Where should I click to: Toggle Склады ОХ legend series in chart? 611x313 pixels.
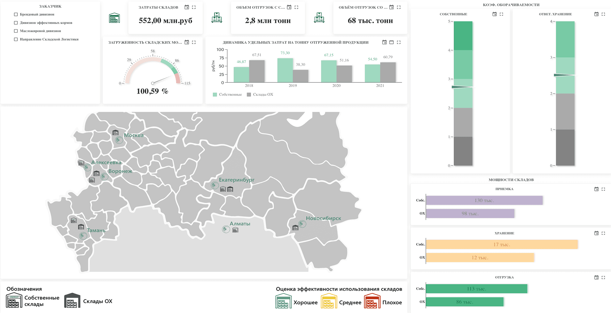[x=260, y=95]
